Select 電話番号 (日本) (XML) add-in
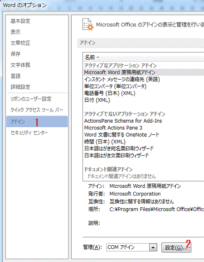204x262 pixels. click(x=110, y=93)
